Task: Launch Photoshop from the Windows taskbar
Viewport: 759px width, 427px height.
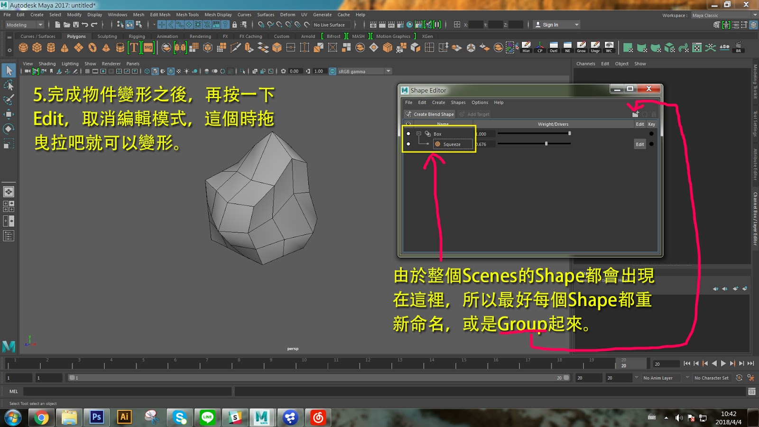Action: click(x=97, y=418)
